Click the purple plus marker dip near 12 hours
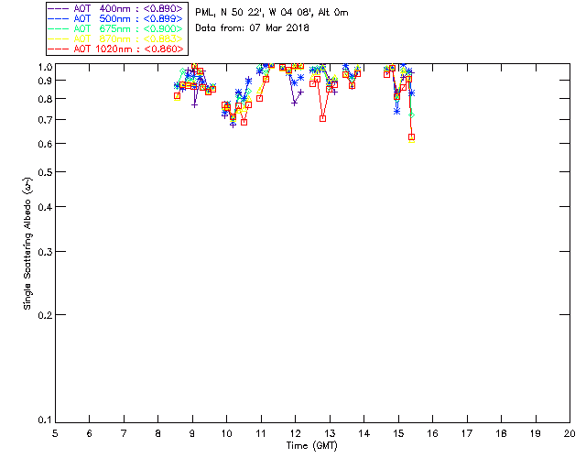Image resolution: width=586 pixels, height=469 pixels. coord(294,103)
